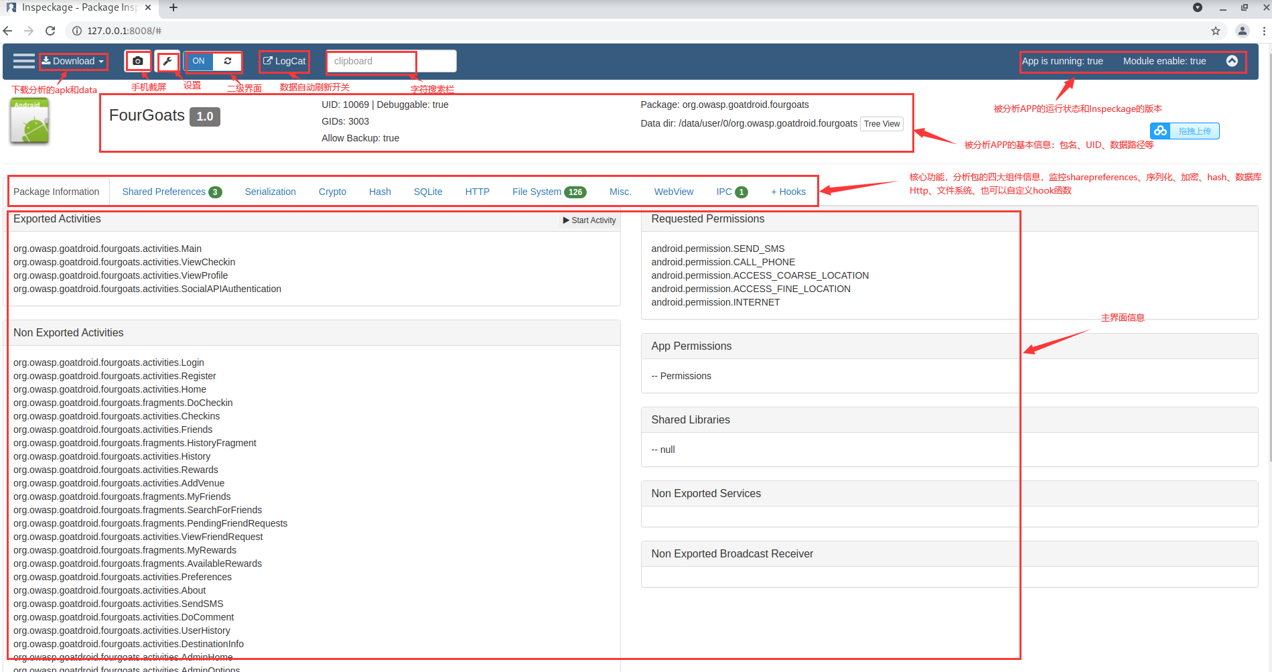Open Chrome three-dot menu
Image resolution: width=1272 pixels, height=672 pixels.
(1264, 31)
